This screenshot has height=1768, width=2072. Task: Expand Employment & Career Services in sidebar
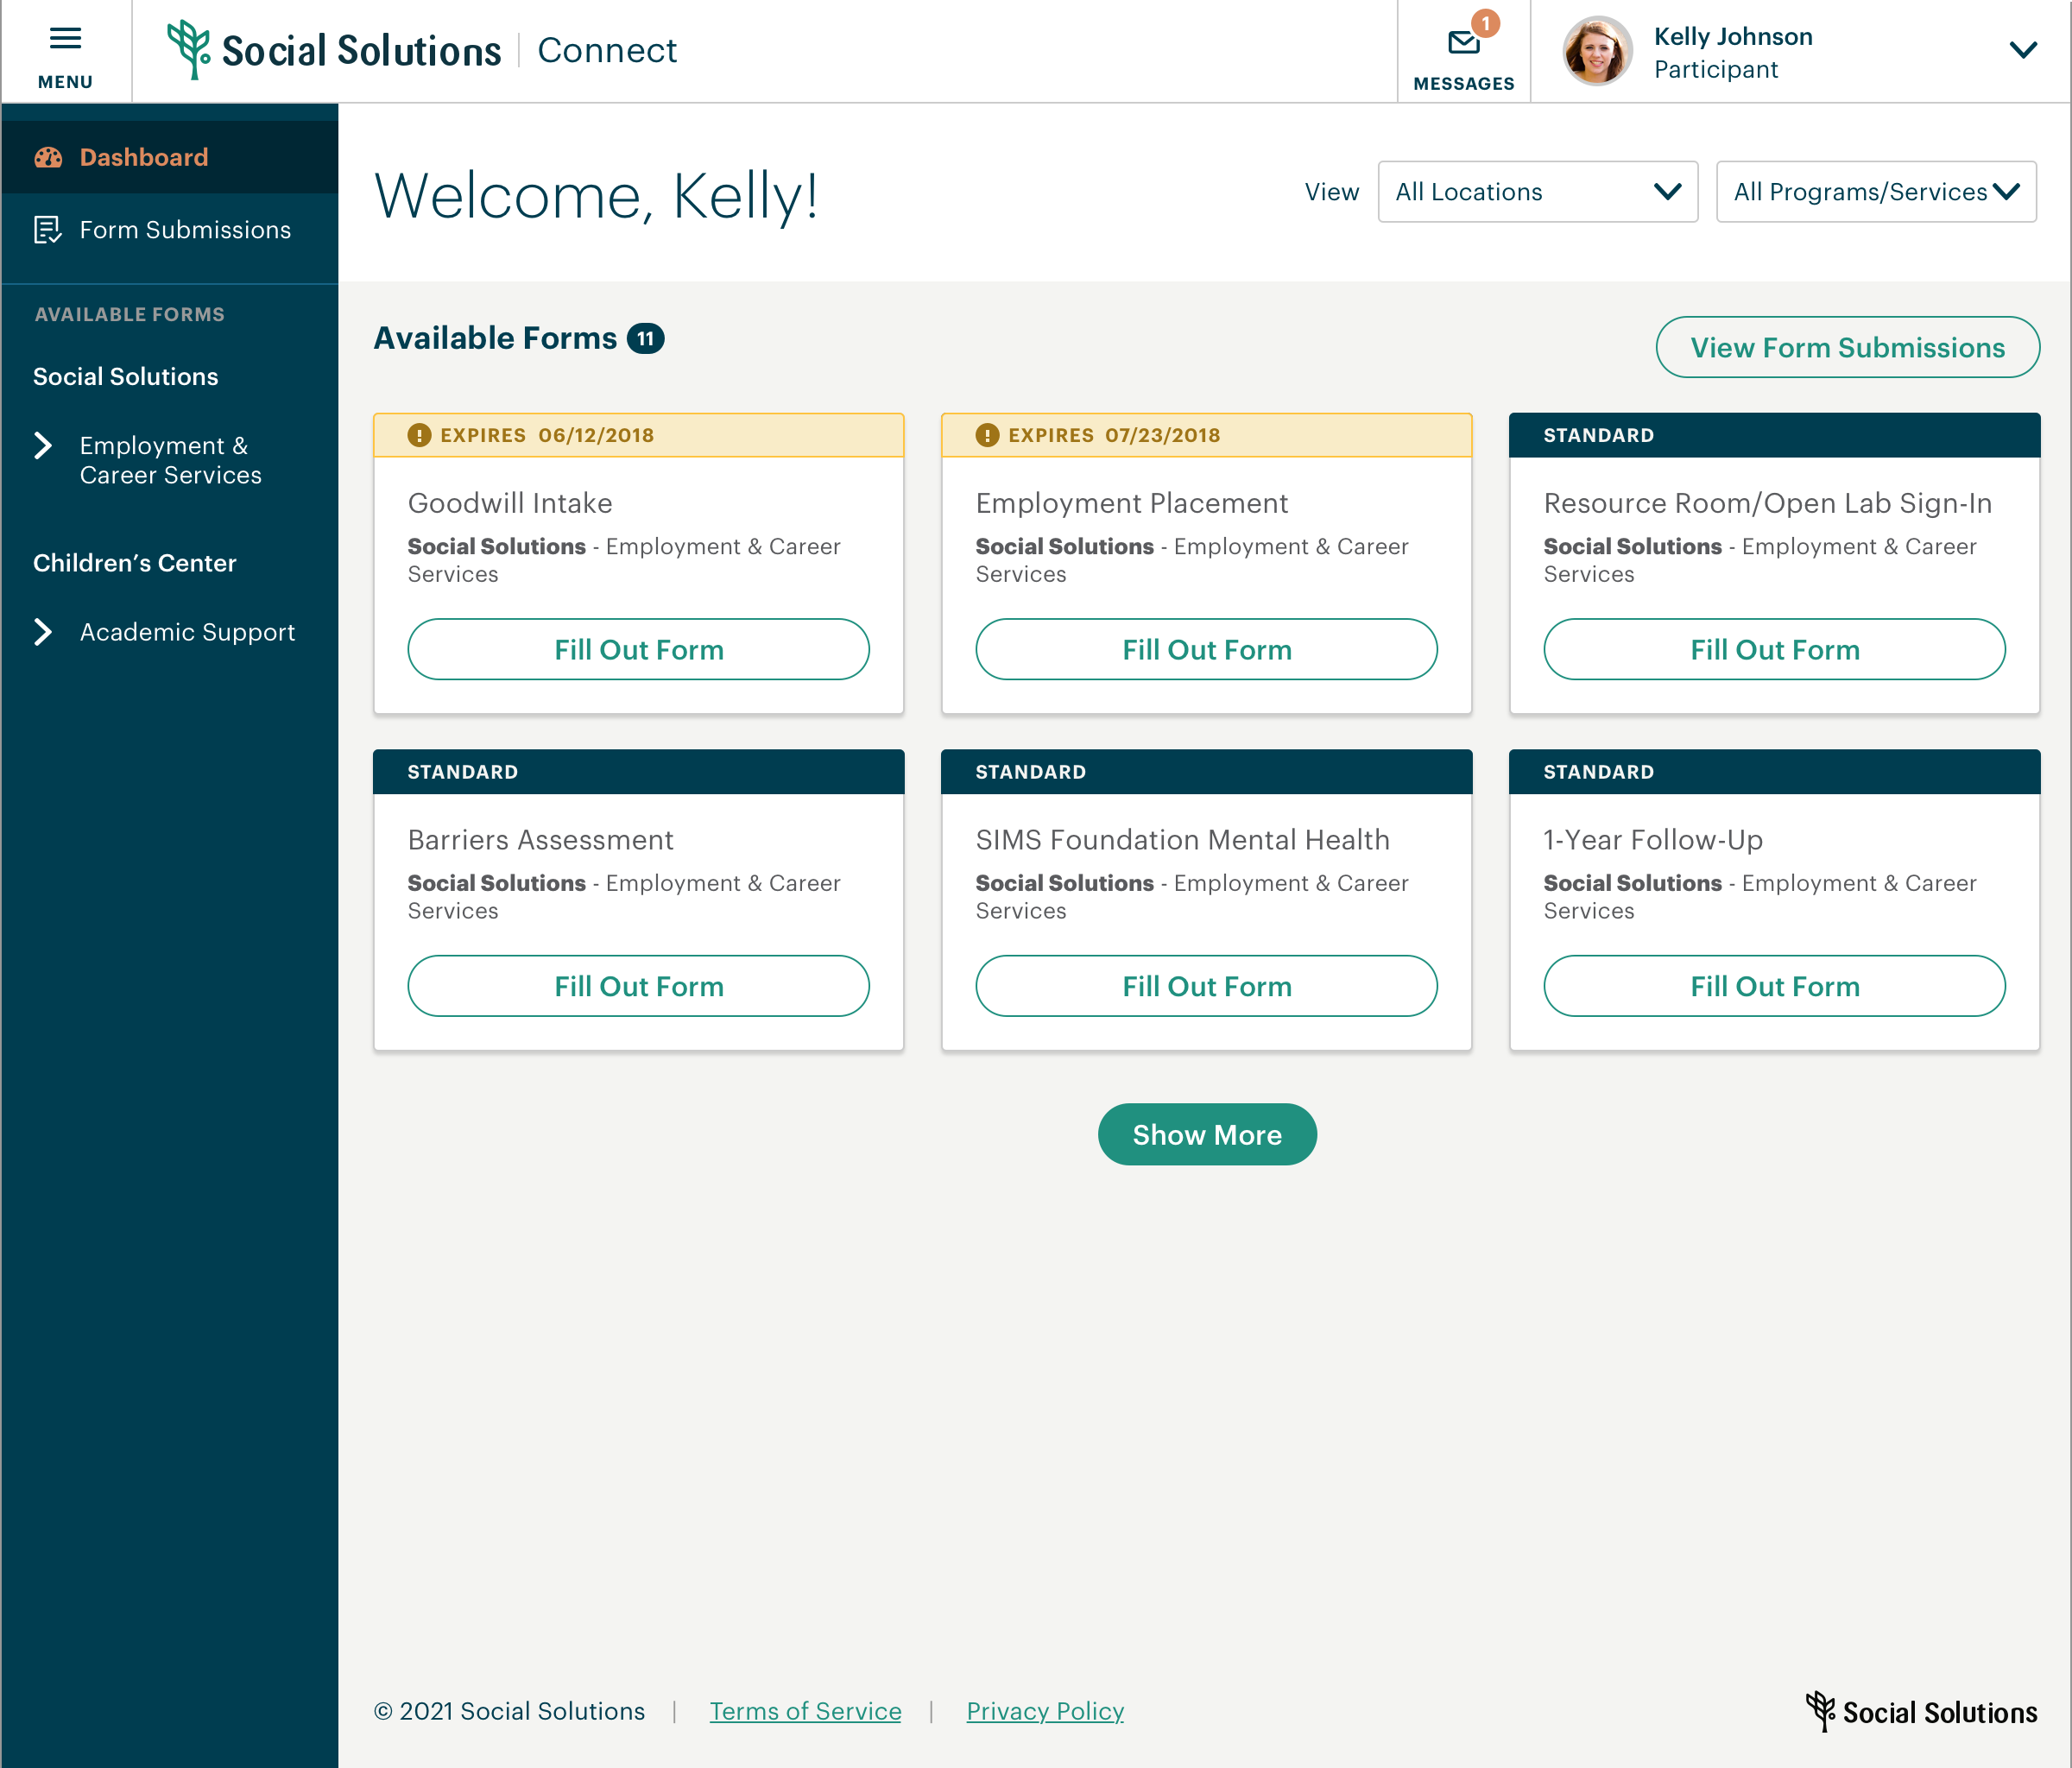pyautogui.click(x=43, y=446)
